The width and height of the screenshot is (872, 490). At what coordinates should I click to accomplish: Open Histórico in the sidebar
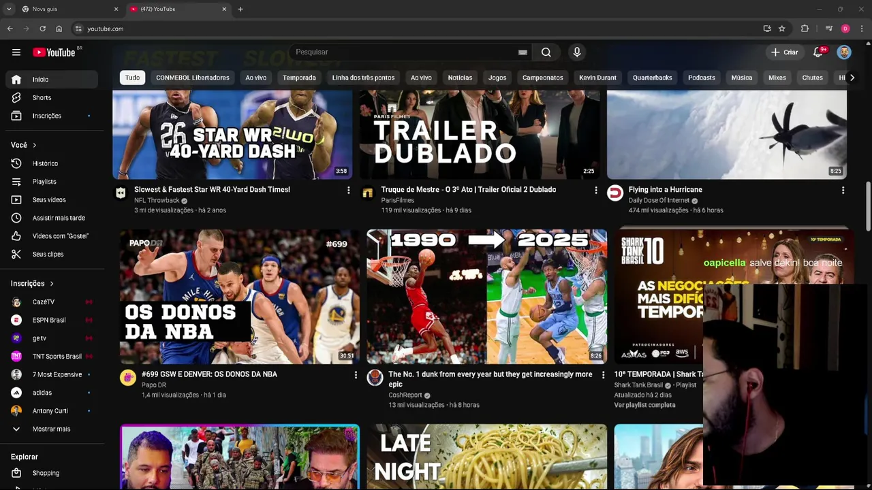(52, 164)
